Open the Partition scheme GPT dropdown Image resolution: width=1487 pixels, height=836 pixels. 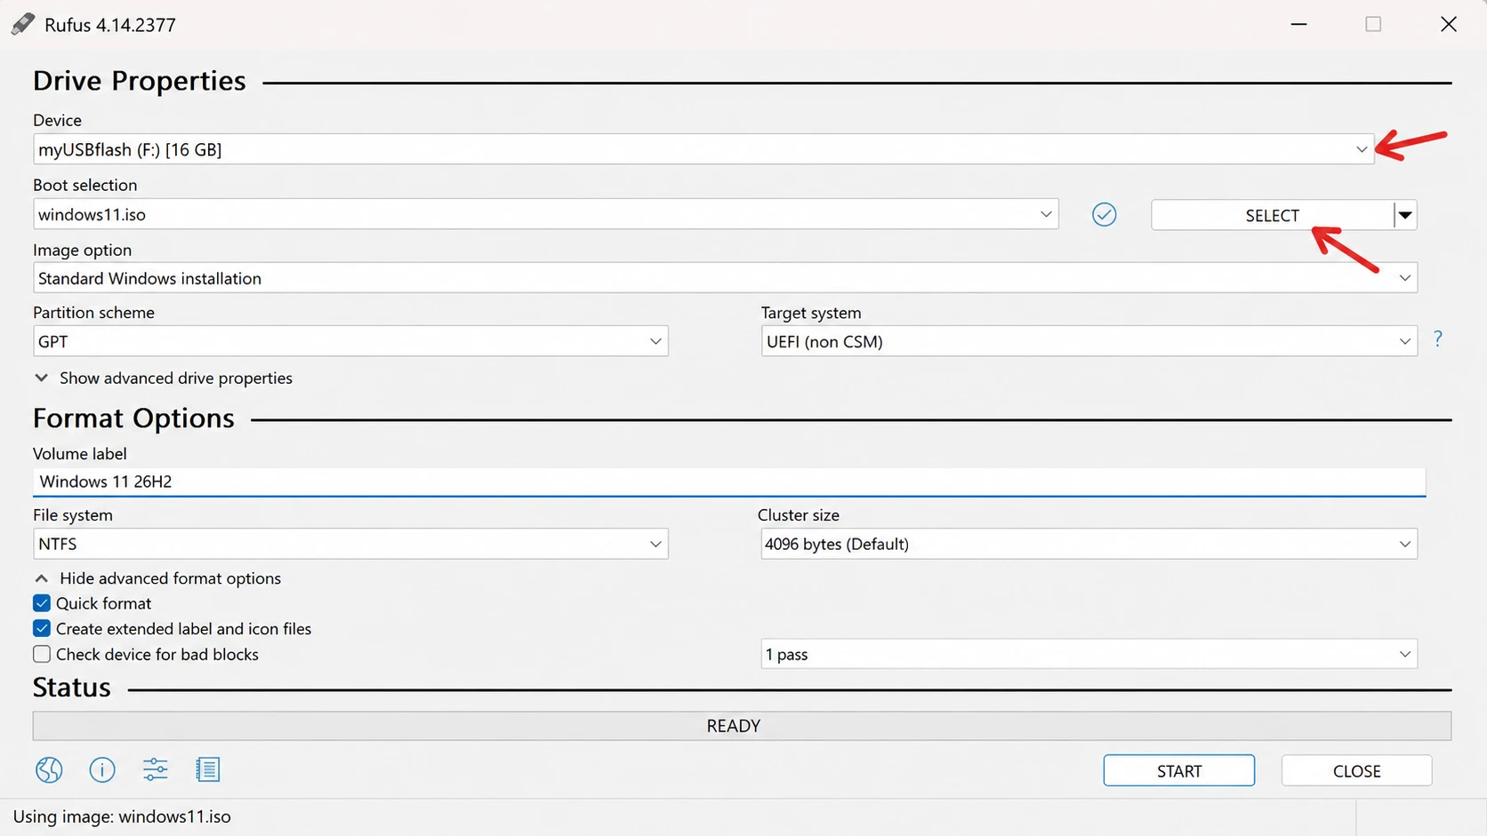click(x=350, y=341)
